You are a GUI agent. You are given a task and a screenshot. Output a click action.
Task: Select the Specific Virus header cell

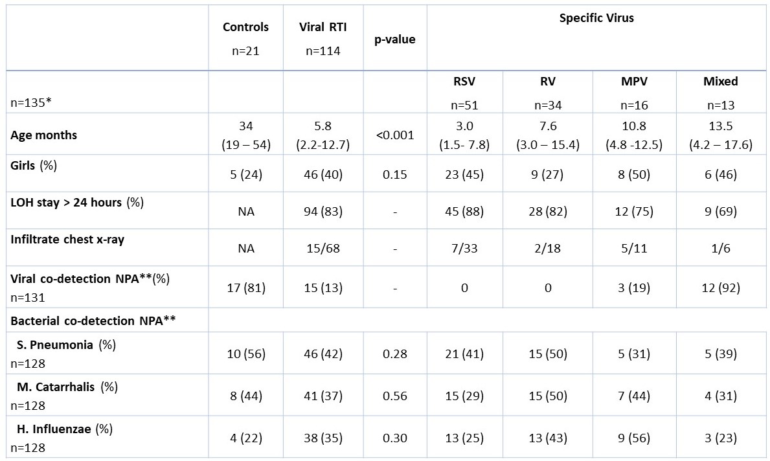click(x=596, y=18)
